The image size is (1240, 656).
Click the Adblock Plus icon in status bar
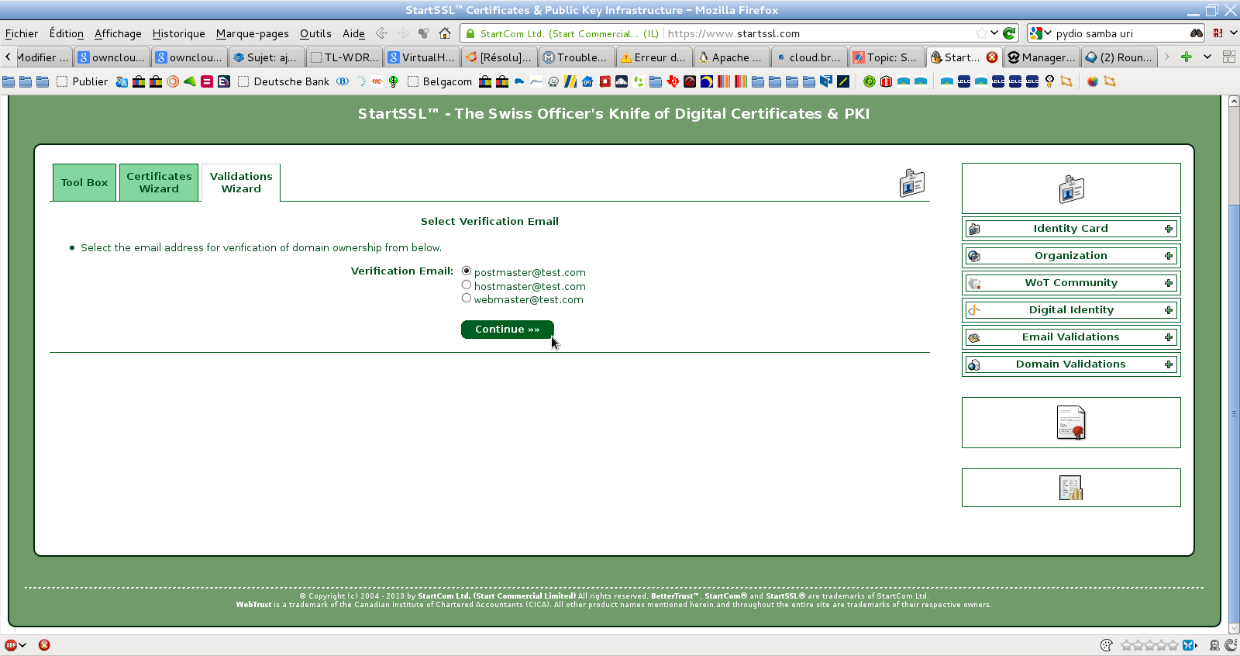pyautogui.click(x=11, y=645)
